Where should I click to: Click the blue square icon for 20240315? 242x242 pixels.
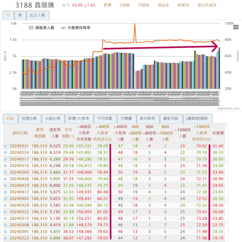tap(6, 218)
